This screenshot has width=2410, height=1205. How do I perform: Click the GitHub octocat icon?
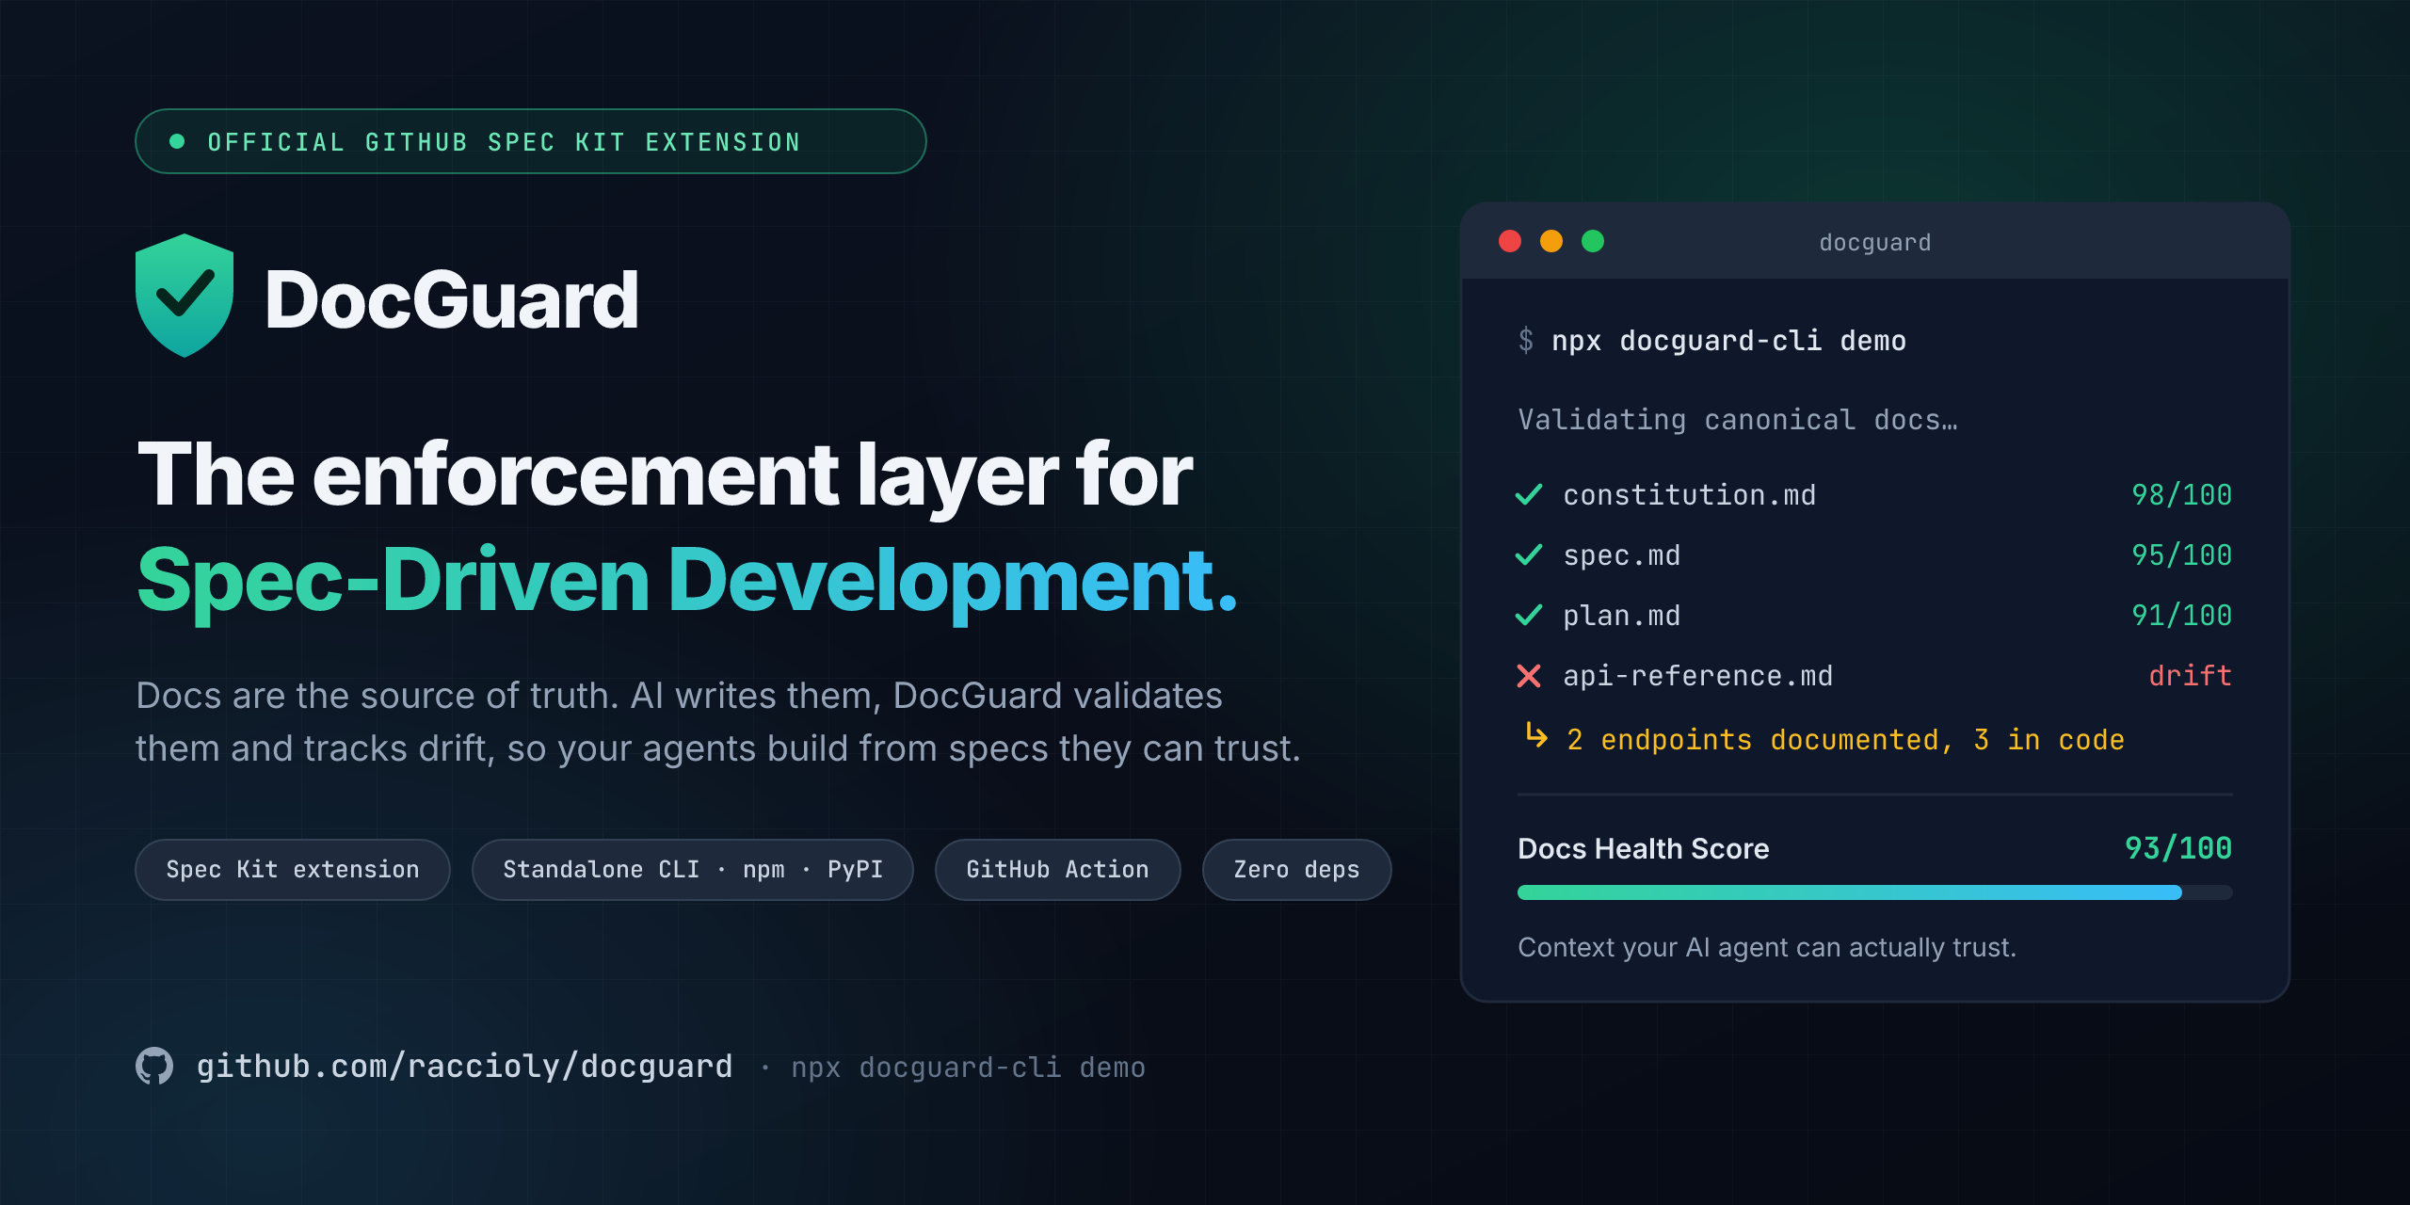154,1066
